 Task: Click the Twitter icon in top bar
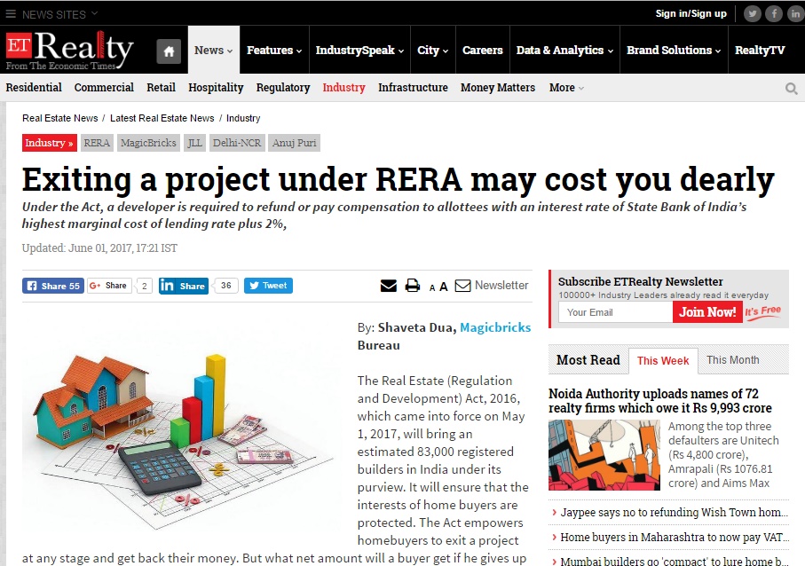click(752, 14)
